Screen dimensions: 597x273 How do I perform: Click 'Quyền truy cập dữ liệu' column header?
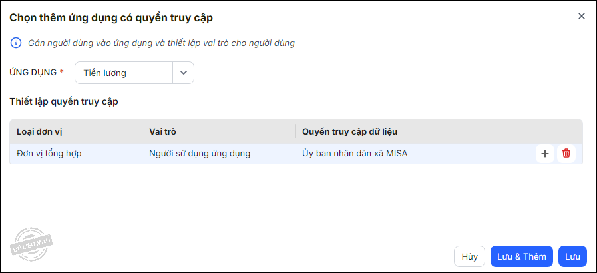[x=350, y=131]
